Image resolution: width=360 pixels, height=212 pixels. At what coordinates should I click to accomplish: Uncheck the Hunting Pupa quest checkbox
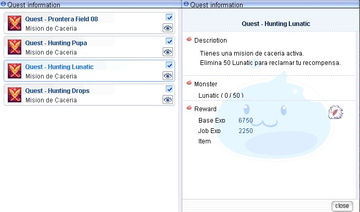169,41
